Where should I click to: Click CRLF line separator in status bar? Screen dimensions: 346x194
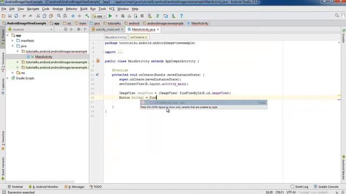[x=280, y=192]
